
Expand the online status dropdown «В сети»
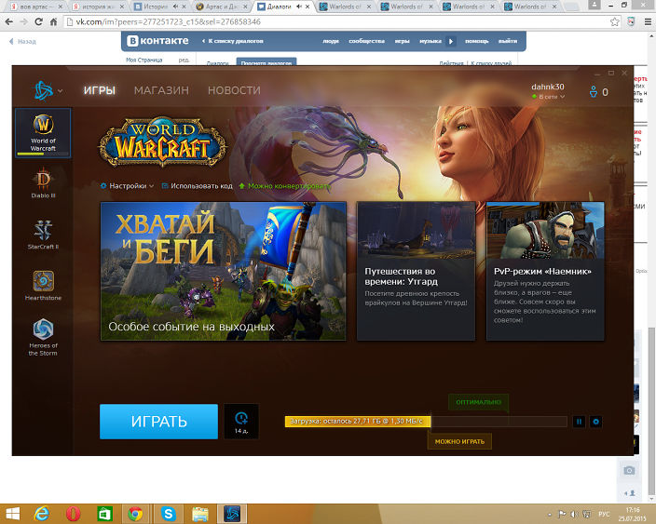[549, 96]
